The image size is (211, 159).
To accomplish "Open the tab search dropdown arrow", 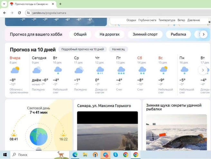I will tap(4, 4).
